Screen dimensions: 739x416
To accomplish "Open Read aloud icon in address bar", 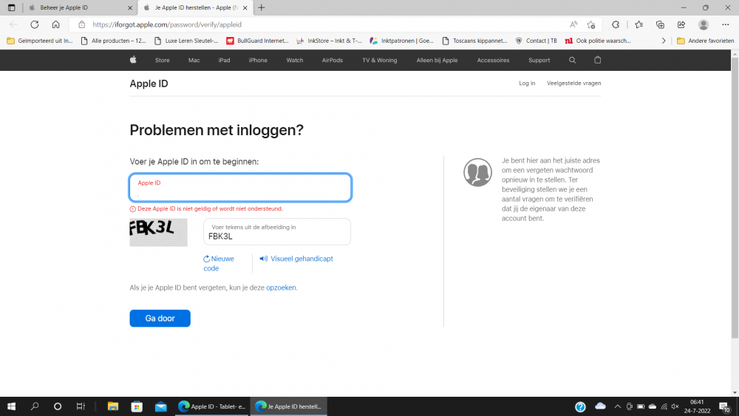I will point(573,24).
